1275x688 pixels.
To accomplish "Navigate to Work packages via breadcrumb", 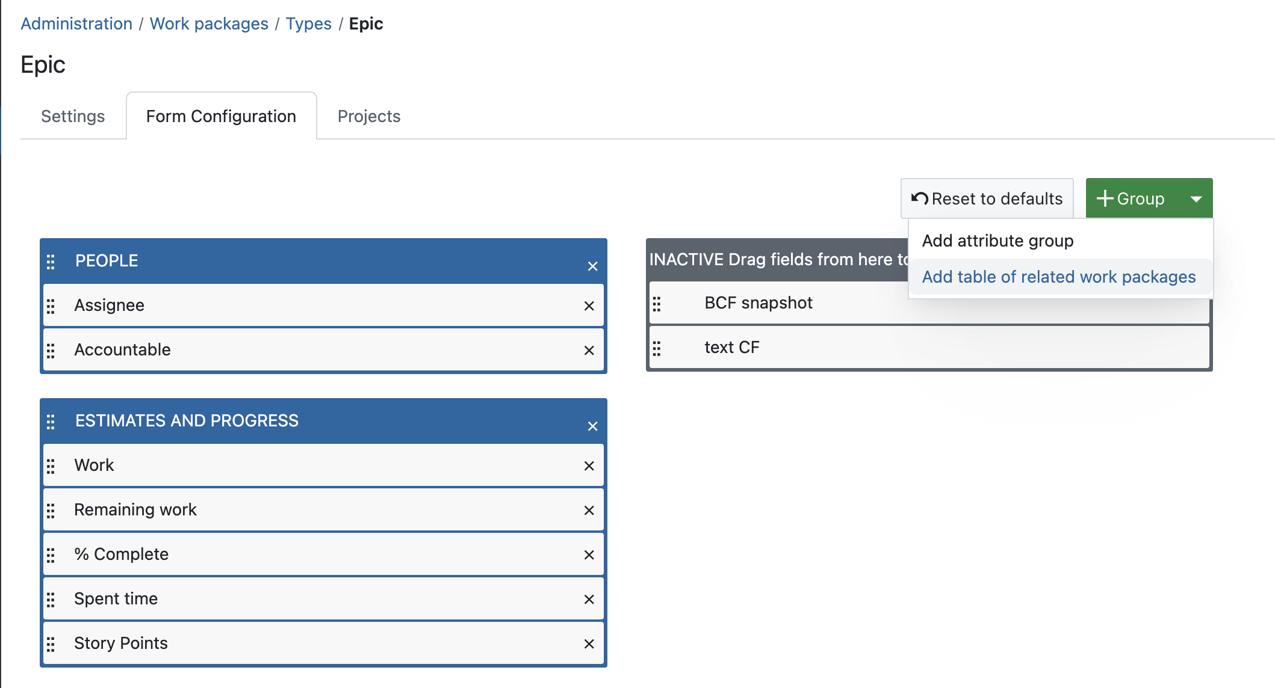I will click(x=209, y=23).
